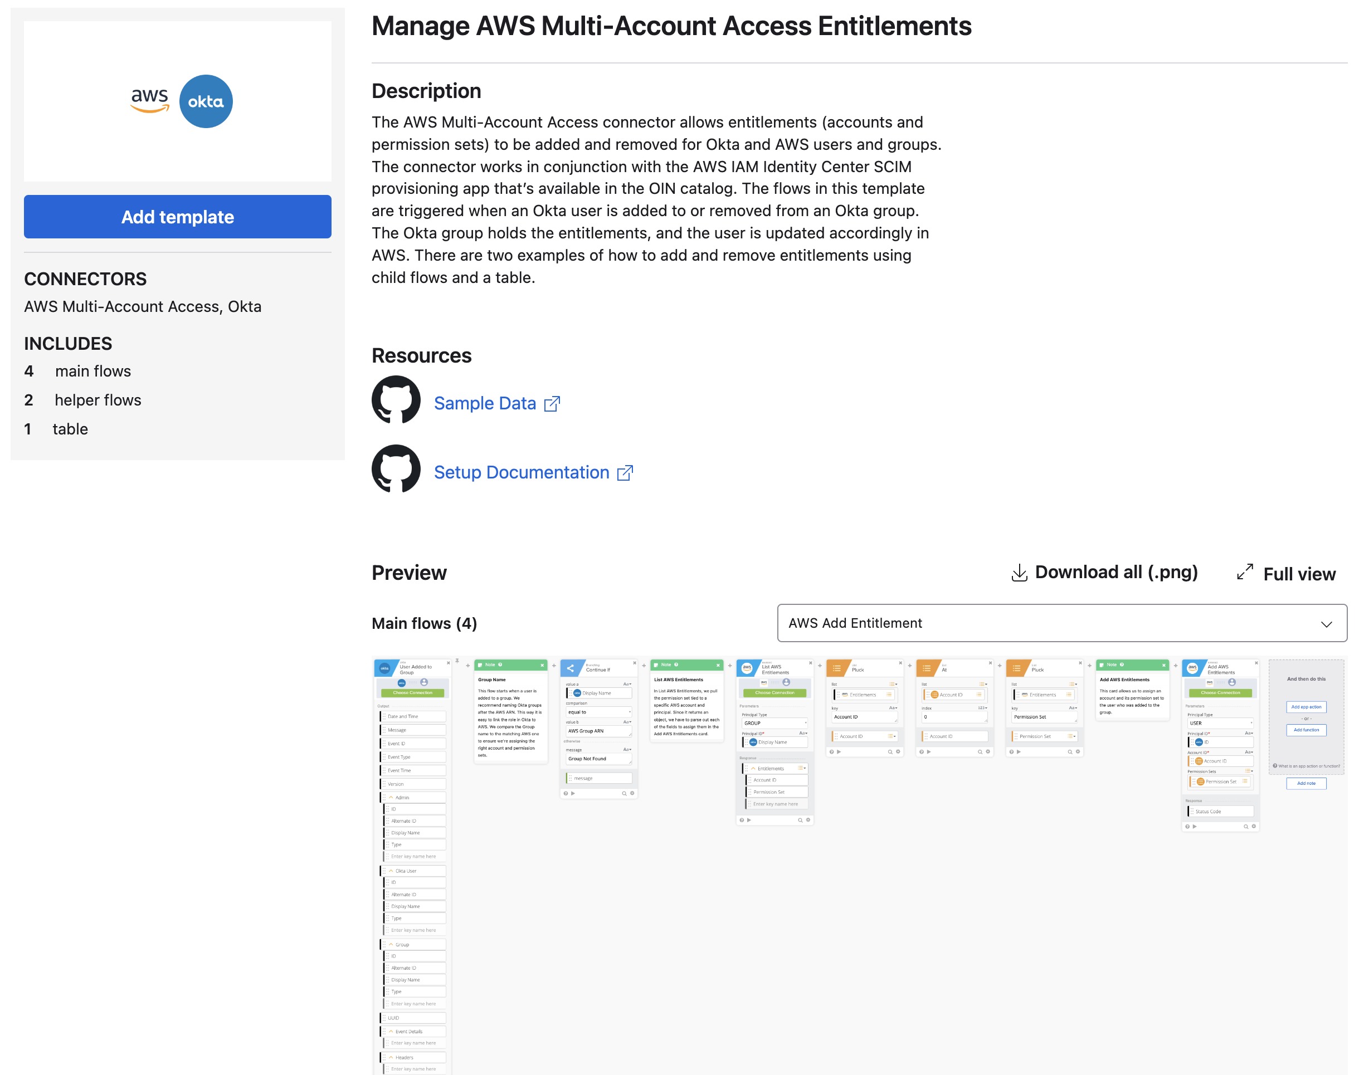Collapse the Admin output group in preview
Screen dimensions: 1364x1075
tap(391, 798)
